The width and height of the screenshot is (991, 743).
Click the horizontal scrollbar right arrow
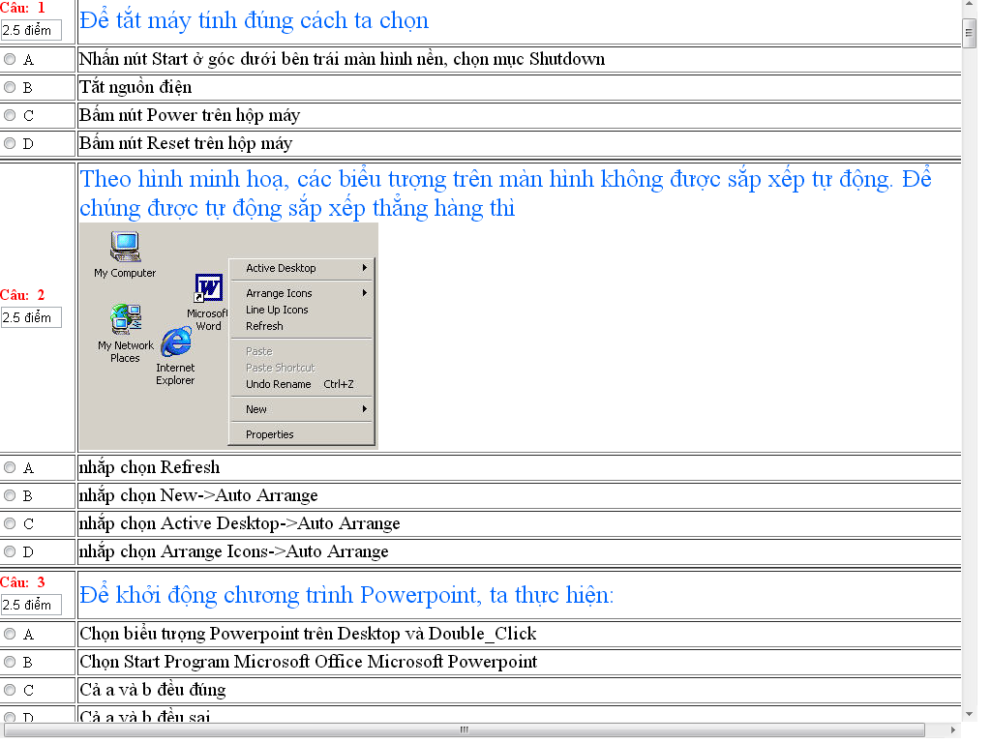[x=952, y=729]
